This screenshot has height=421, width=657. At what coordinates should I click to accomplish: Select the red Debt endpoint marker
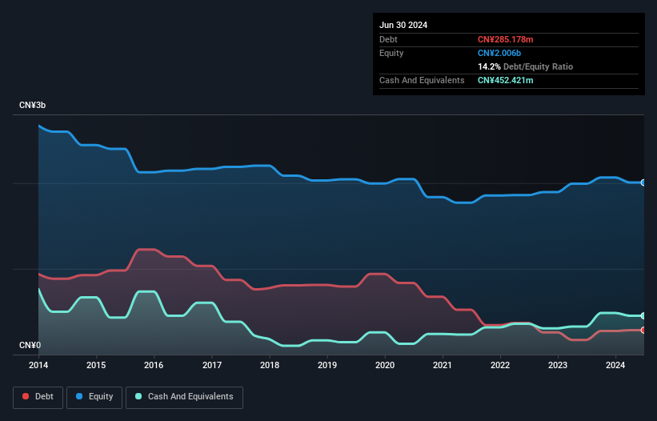click(x=643, y=330)
